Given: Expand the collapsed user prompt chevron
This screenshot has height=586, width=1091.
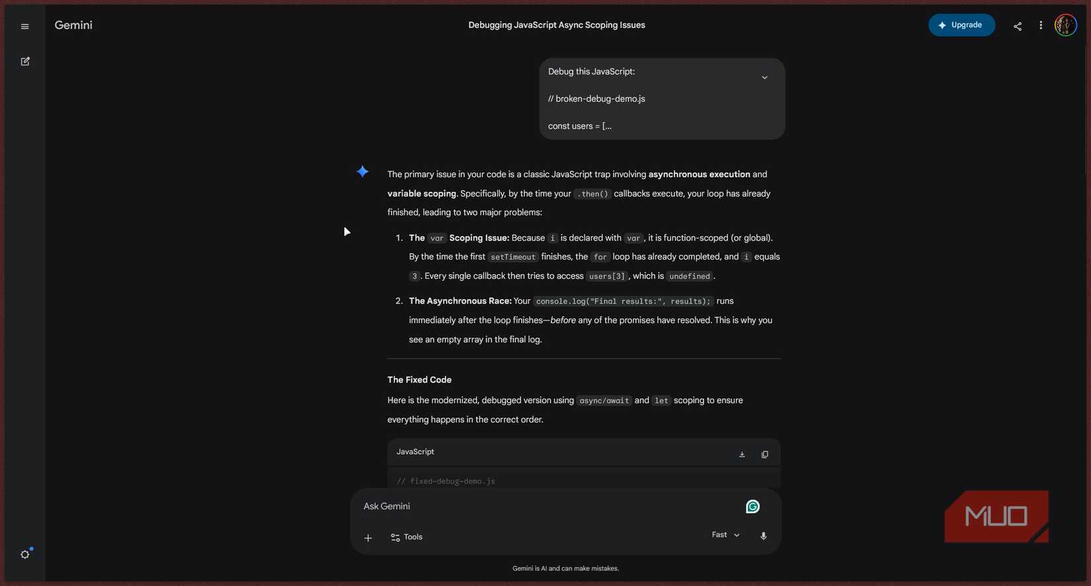Looking at the screenshot, I should (764, 77).
